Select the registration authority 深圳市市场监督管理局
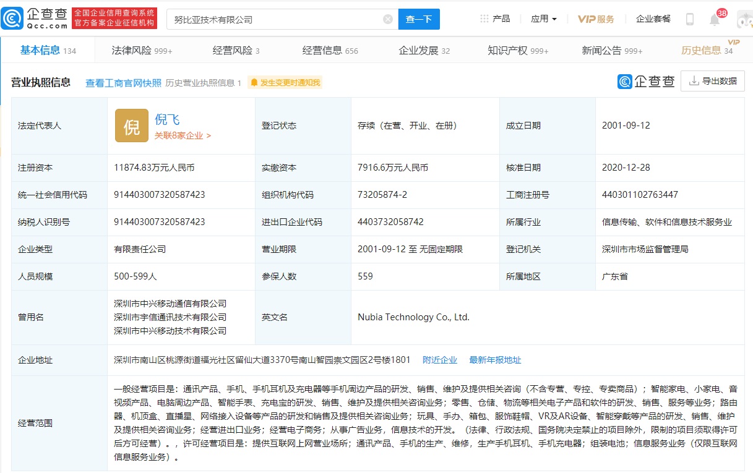The width and height of the screenshot is (753, 473). pyautogui.click(x=645, y=249)
